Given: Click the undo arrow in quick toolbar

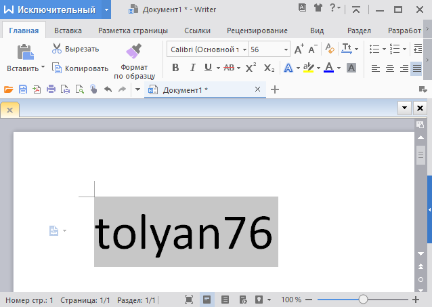Looking at the screenshot, I should pos(108,89).
